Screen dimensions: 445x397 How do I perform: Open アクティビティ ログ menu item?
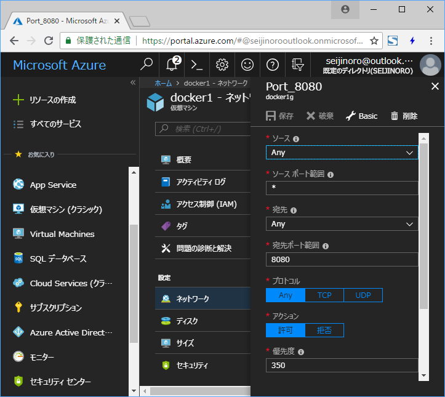coord(202,182)
